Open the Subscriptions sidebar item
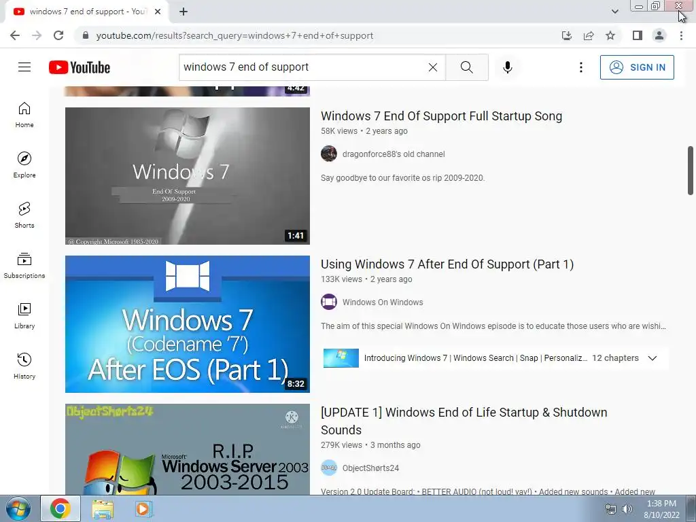The width and height of the screenshot is (696, 522). pos(24,266)
